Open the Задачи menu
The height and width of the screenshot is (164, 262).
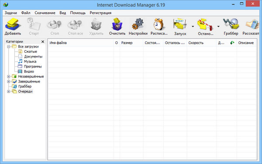tap(10, 13)
